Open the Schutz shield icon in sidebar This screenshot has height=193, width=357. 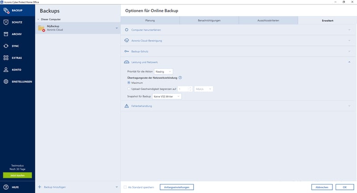click(x=6, y=22)
